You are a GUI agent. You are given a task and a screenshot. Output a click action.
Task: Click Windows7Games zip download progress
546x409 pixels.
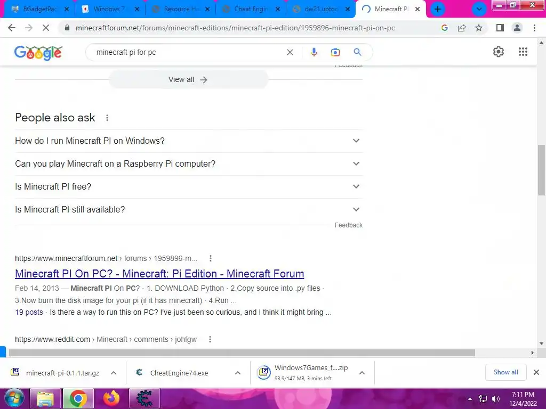point(303,373)
